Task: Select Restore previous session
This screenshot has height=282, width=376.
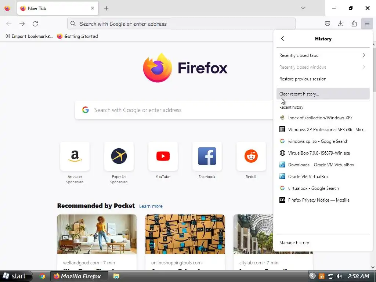Action: tap(323, 79)
